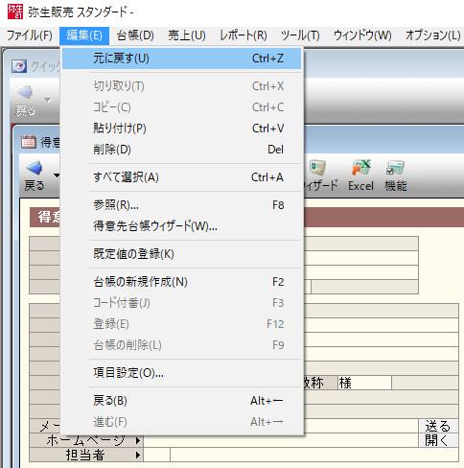Open 得意先台帳ウィザード(W)... entry
Viewport: 464px width, 468px height.
pyautogui.click(x=181, y=226)
